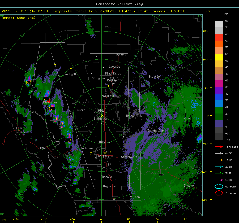Viewport: 239px width, 223px height.
Task: Click the yellow diamond marker below Cochrane
Action: coord(91,153)
